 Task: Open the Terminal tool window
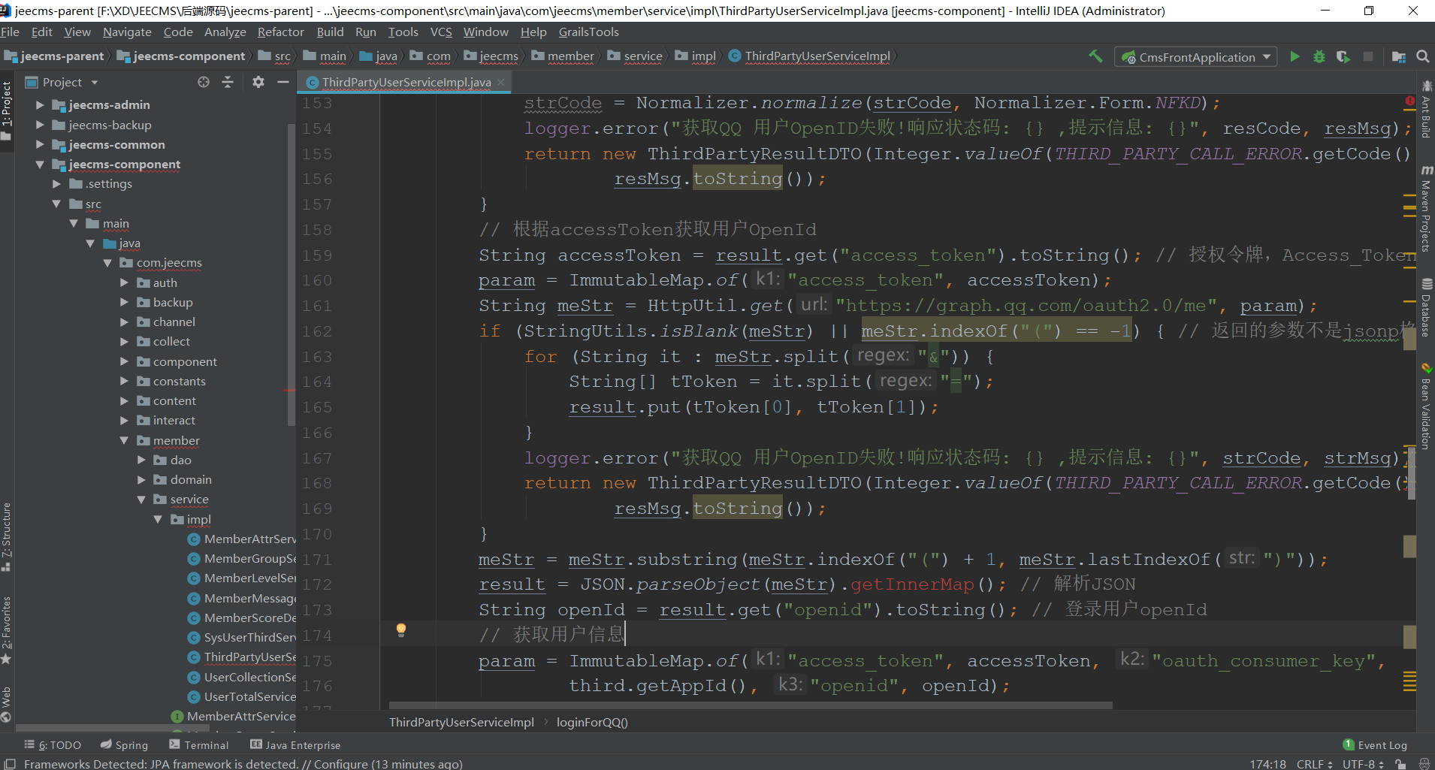pyautogui.click(x=198, y=745)
